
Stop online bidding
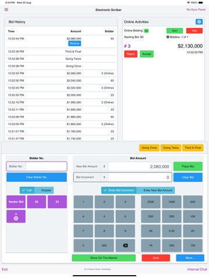coord(194,31)
